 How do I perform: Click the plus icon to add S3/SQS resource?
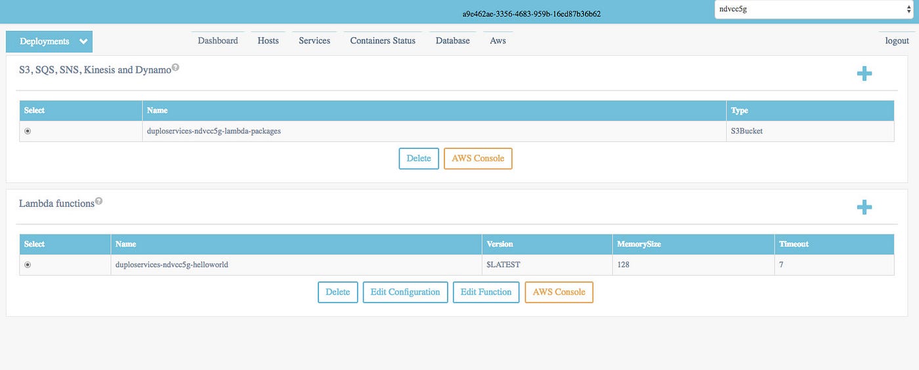click(865, 73)
